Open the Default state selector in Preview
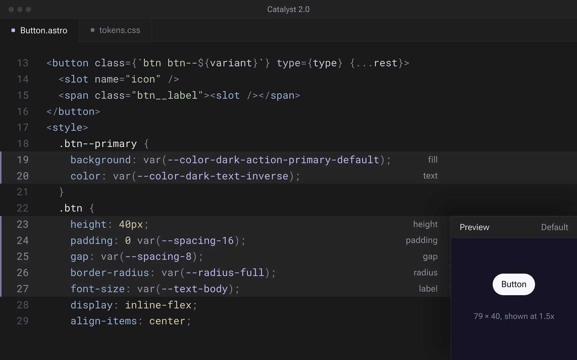The image size is (577, 360). click(554, 227)
